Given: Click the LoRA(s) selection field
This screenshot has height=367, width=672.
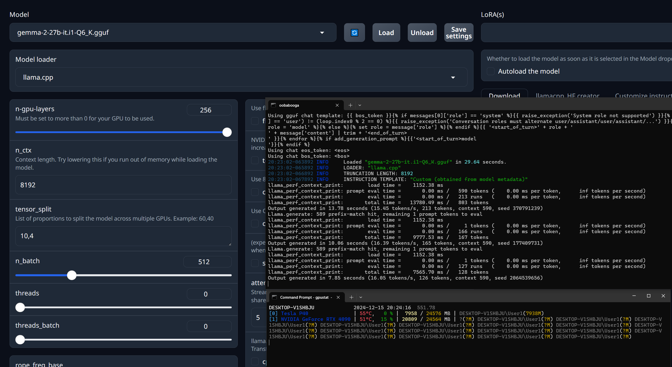Looking at the screenshot, I should [x=577, y=33].
